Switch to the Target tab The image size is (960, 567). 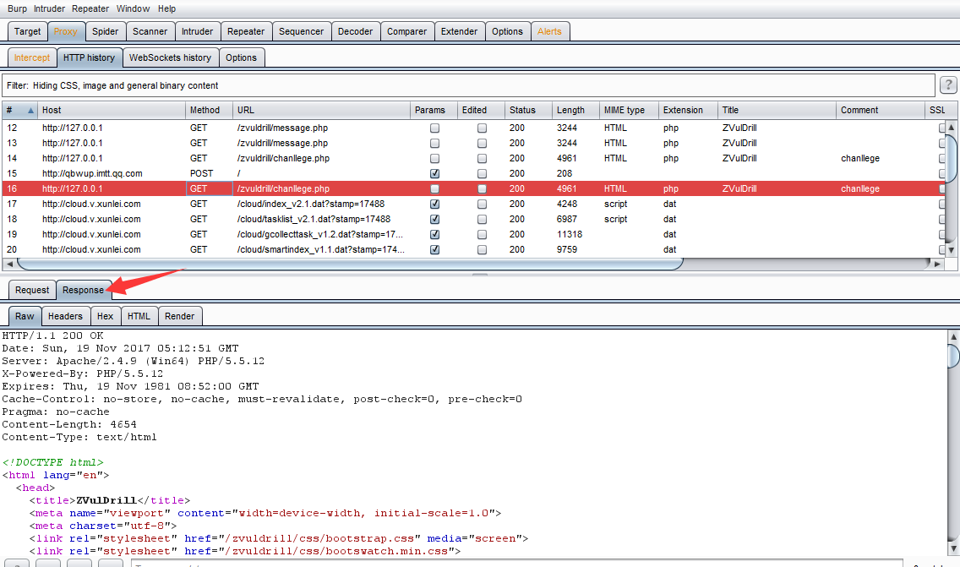pos(28,31)
